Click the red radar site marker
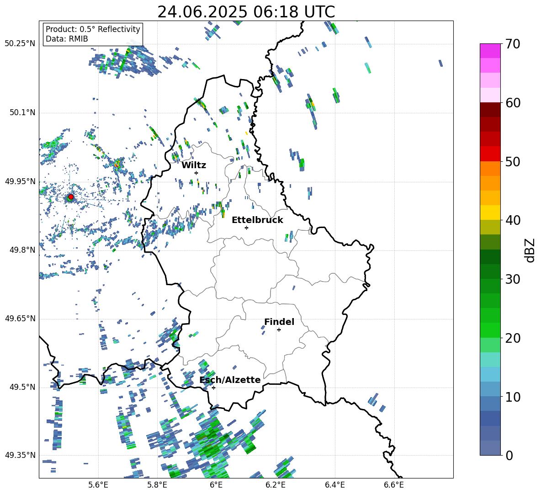Viewport: 541px width, 494px height. coord(71,197)
